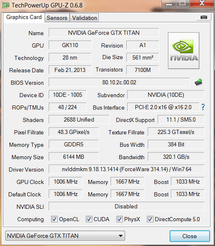Click the Close button

[x=190, y=236]
